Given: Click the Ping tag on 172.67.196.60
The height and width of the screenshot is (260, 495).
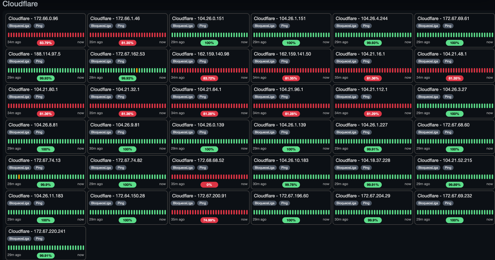Looking at the screenshot, I should click(x=284, y=203).
